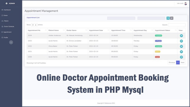Screen dimensions: 190x107
Task: Collapse the sidebar with arrow button
Action: (x=11, y=42)
